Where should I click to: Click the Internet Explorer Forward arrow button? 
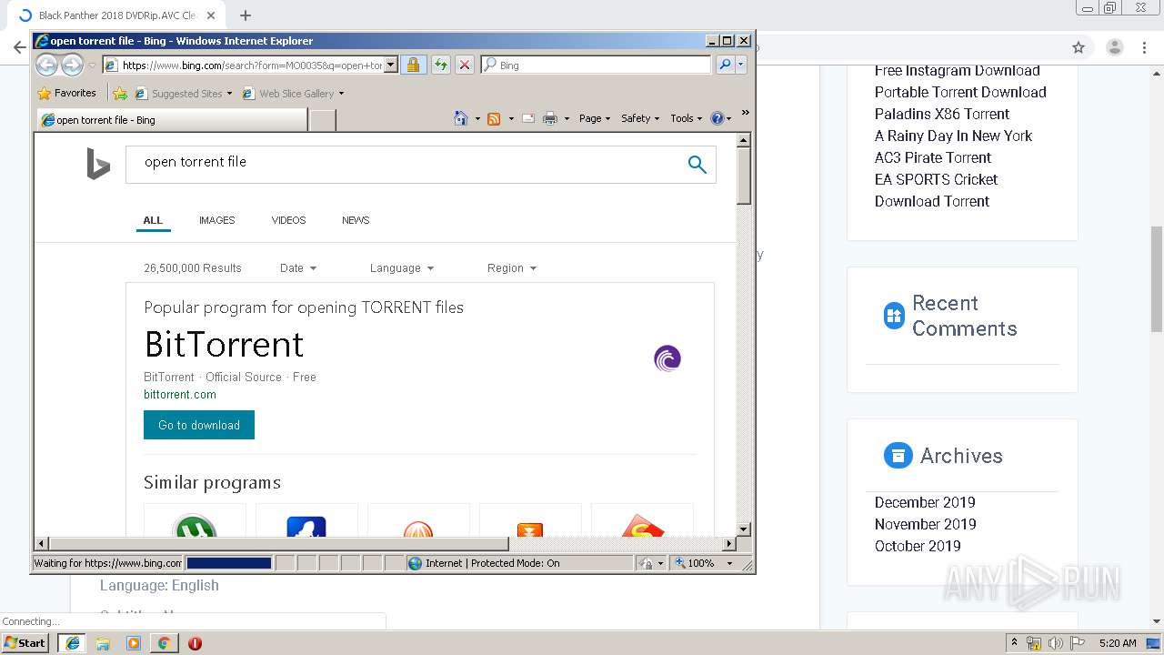pos(72,65)
